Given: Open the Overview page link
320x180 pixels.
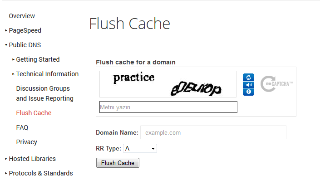Looking at the screenshot, I should [22, 16].
